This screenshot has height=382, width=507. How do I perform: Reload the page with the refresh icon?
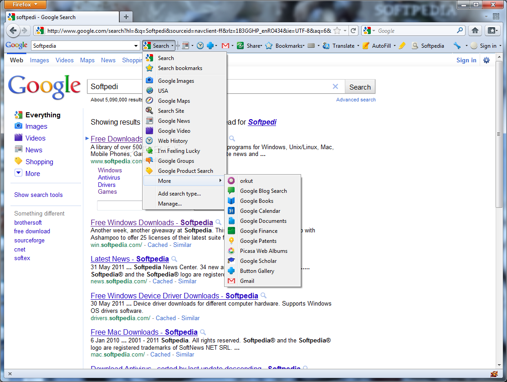[x=353, y=30]
